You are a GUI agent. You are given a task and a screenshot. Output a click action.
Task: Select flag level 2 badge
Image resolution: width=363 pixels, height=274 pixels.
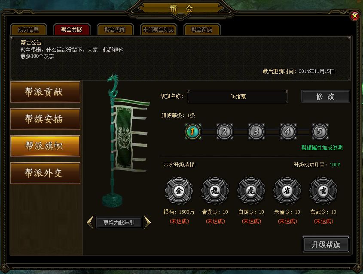[225, 132]
